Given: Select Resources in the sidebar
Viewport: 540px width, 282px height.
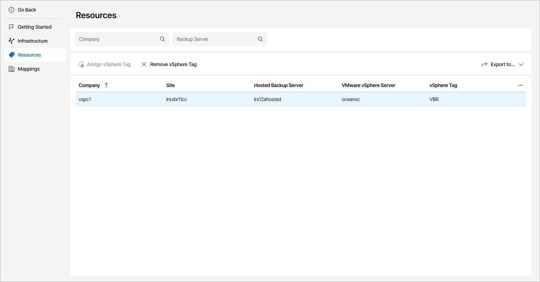Looking at the screenshot, I should (35, 55).
